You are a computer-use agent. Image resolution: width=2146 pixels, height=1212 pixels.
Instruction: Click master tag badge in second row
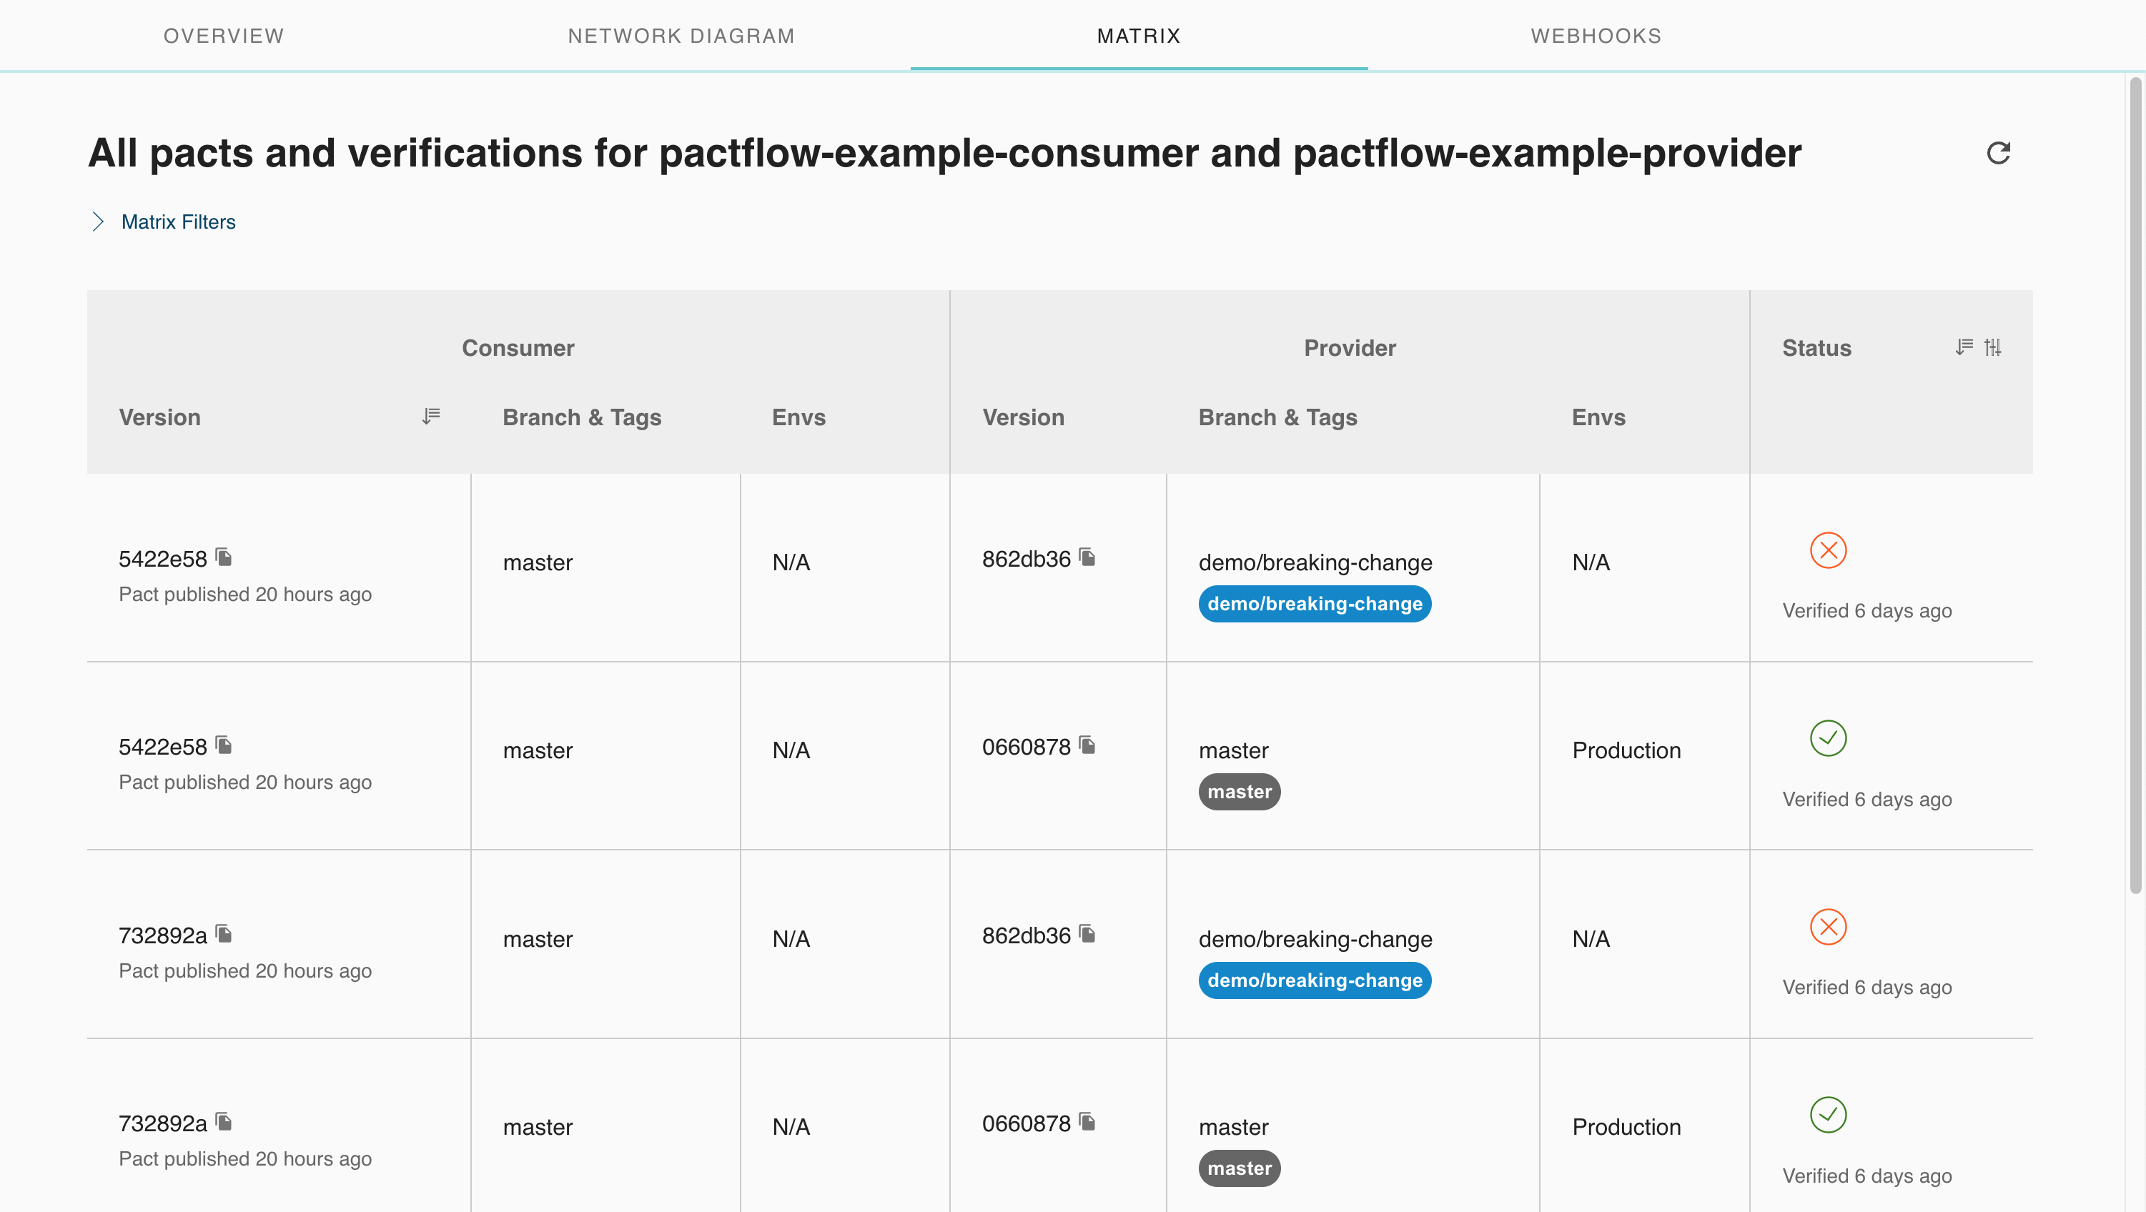(x=1240, y=791)
